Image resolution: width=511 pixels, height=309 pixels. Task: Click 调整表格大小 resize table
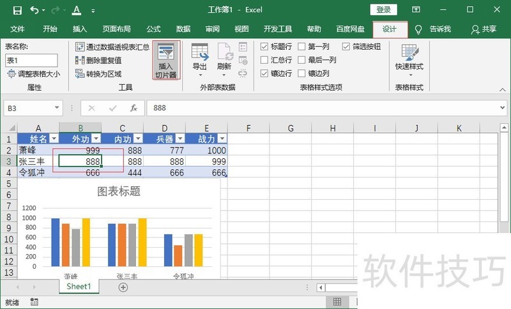point(34,74)
